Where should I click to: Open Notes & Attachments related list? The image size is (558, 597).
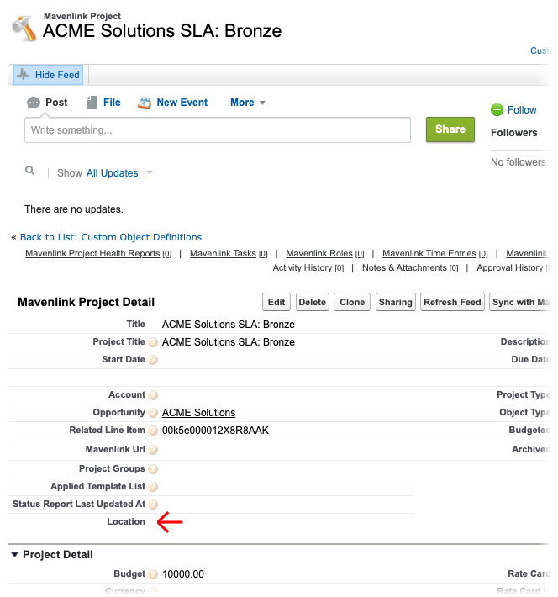[x=404, y=268]
